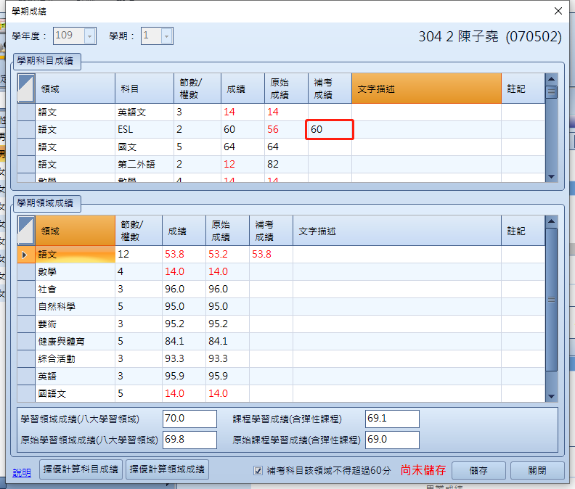The height and width of the screenshot is (489, 575).
Task: Click 原始學習領域成績 field showing 69.8
Action: click(x=189, y=440)
